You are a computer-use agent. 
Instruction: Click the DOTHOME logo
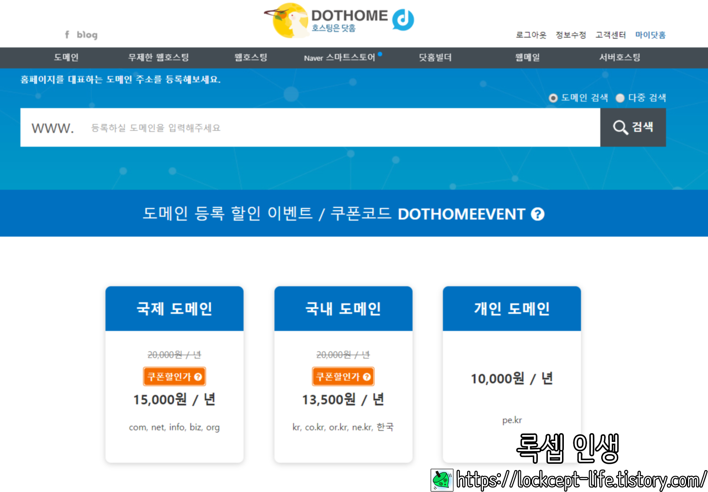click(x=339, y=20)
